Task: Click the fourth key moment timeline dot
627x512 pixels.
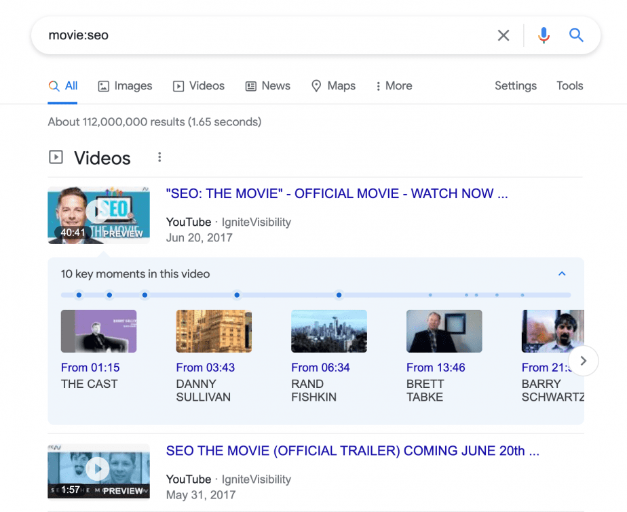Action: coord(237,295)
